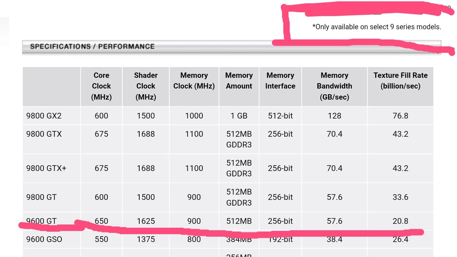Click core clock 675 in the 9800 GTX row

(101, 134)
